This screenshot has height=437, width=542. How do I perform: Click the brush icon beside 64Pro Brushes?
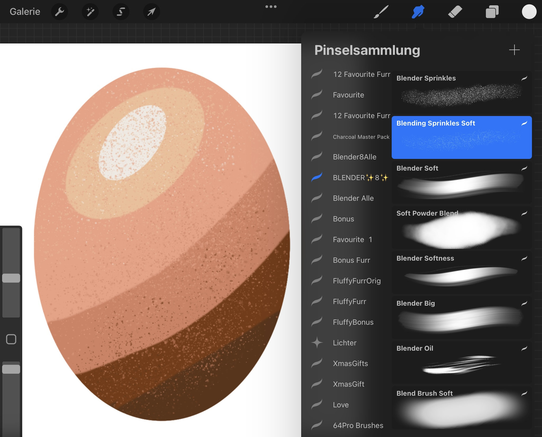[x=317, y=425]
